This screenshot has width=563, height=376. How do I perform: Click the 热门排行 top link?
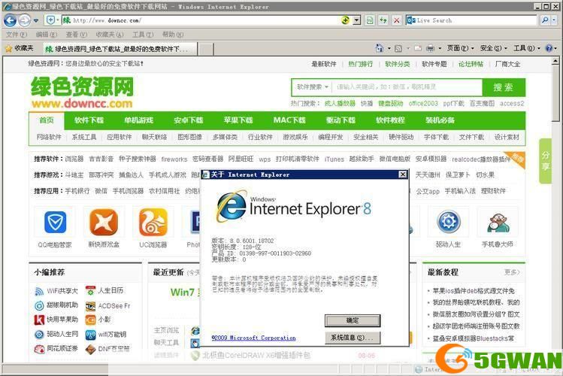coord(361,64)
